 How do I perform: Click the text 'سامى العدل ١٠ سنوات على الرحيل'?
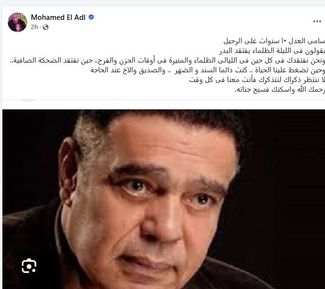[274, 41]
